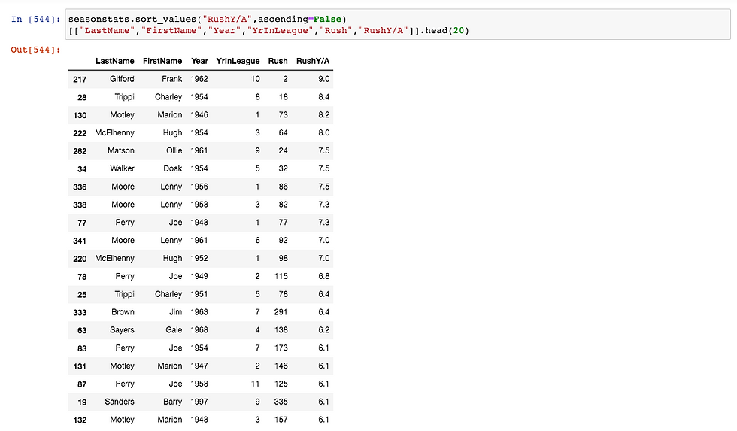
Task: Select row index 34
Action: click(x=82, y=168)
